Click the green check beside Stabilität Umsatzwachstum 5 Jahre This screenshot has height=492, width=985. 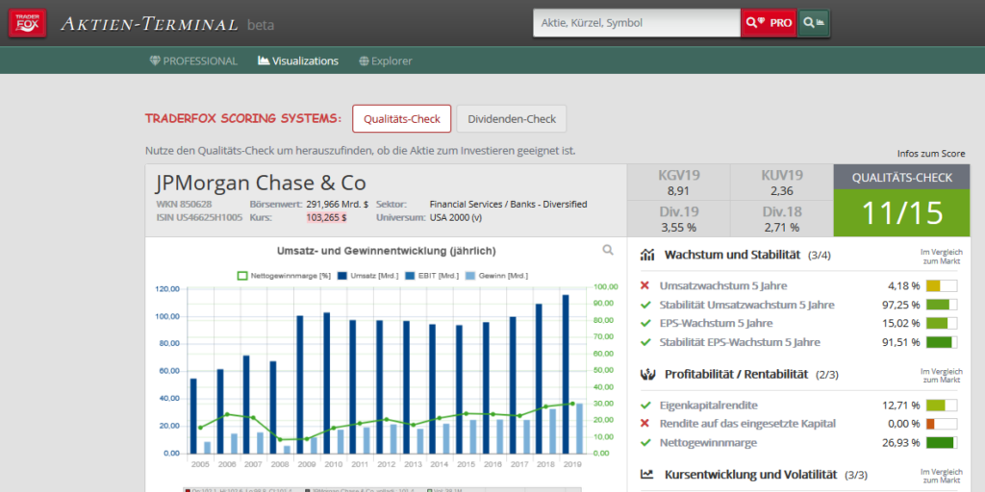(x=644, y=305)
